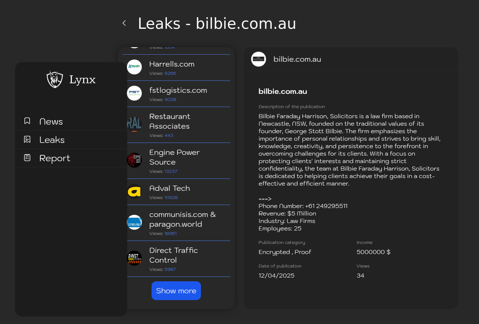Image resolution: width=479 pixels, height=324 pixels.
Task: Click the Harrells.com logo thumbnail
Action: click(x=134, y=67)
